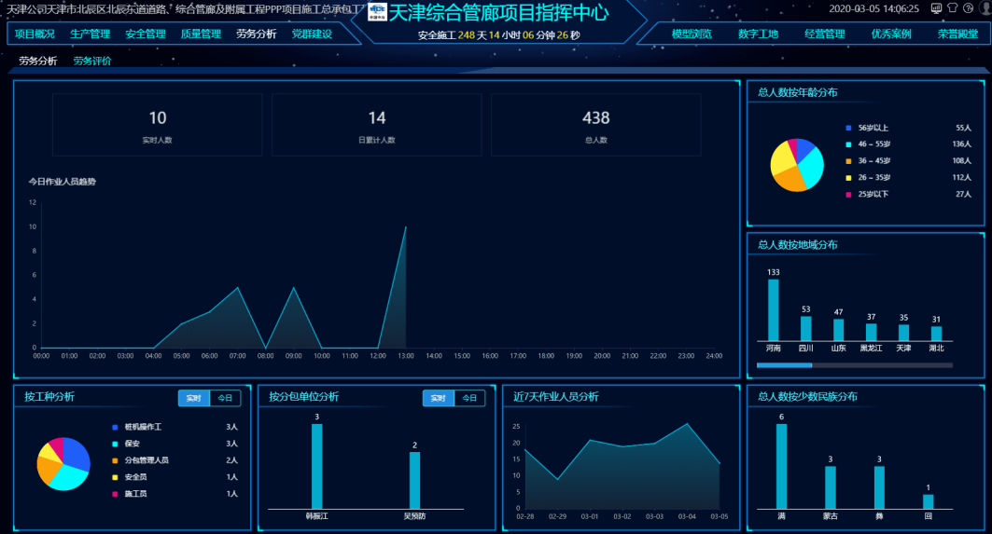The width and height of the screenshot is (992, 534).
Task: Click the age distribution pie chart
Action: (797, 165)
